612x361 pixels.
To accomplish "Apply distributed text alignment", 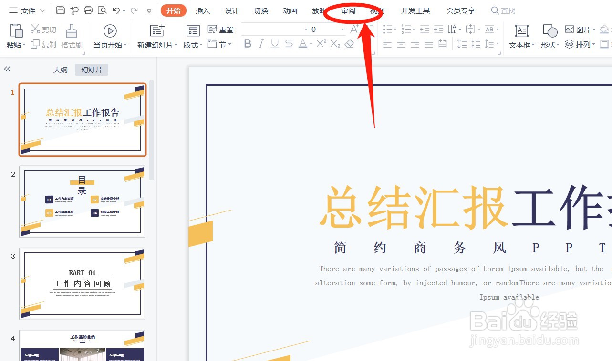I will [x=443, y=44].
